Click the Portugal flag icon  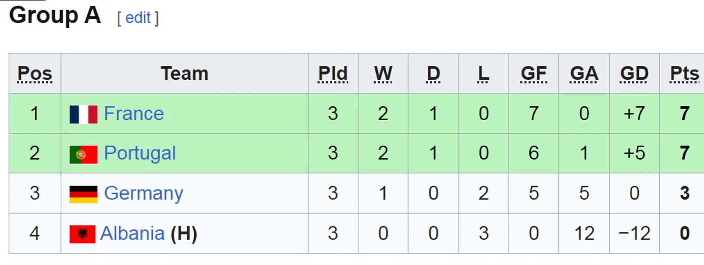[x=83, y=154]
